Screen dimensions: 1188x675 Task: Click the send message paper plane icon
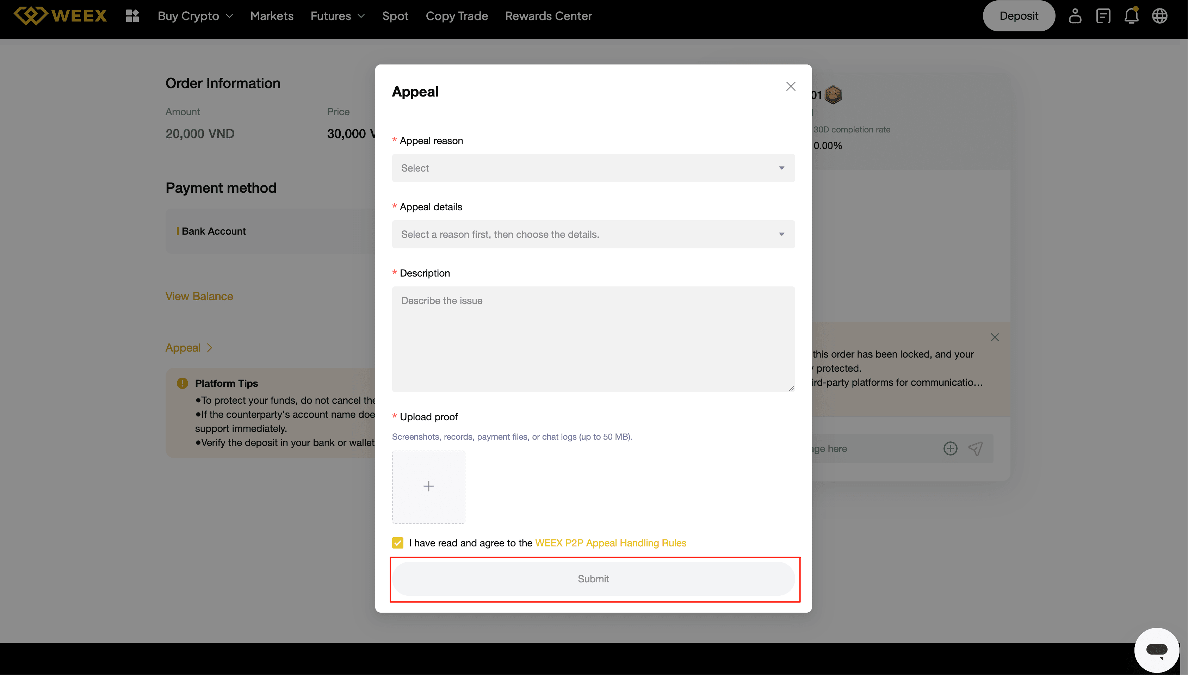tap(976, 448)
